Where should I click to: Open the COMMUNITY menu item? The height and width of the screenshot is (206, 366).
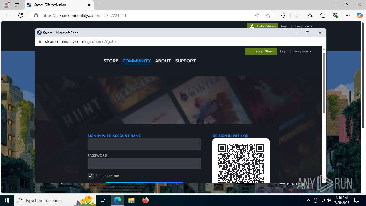point(136,61)
